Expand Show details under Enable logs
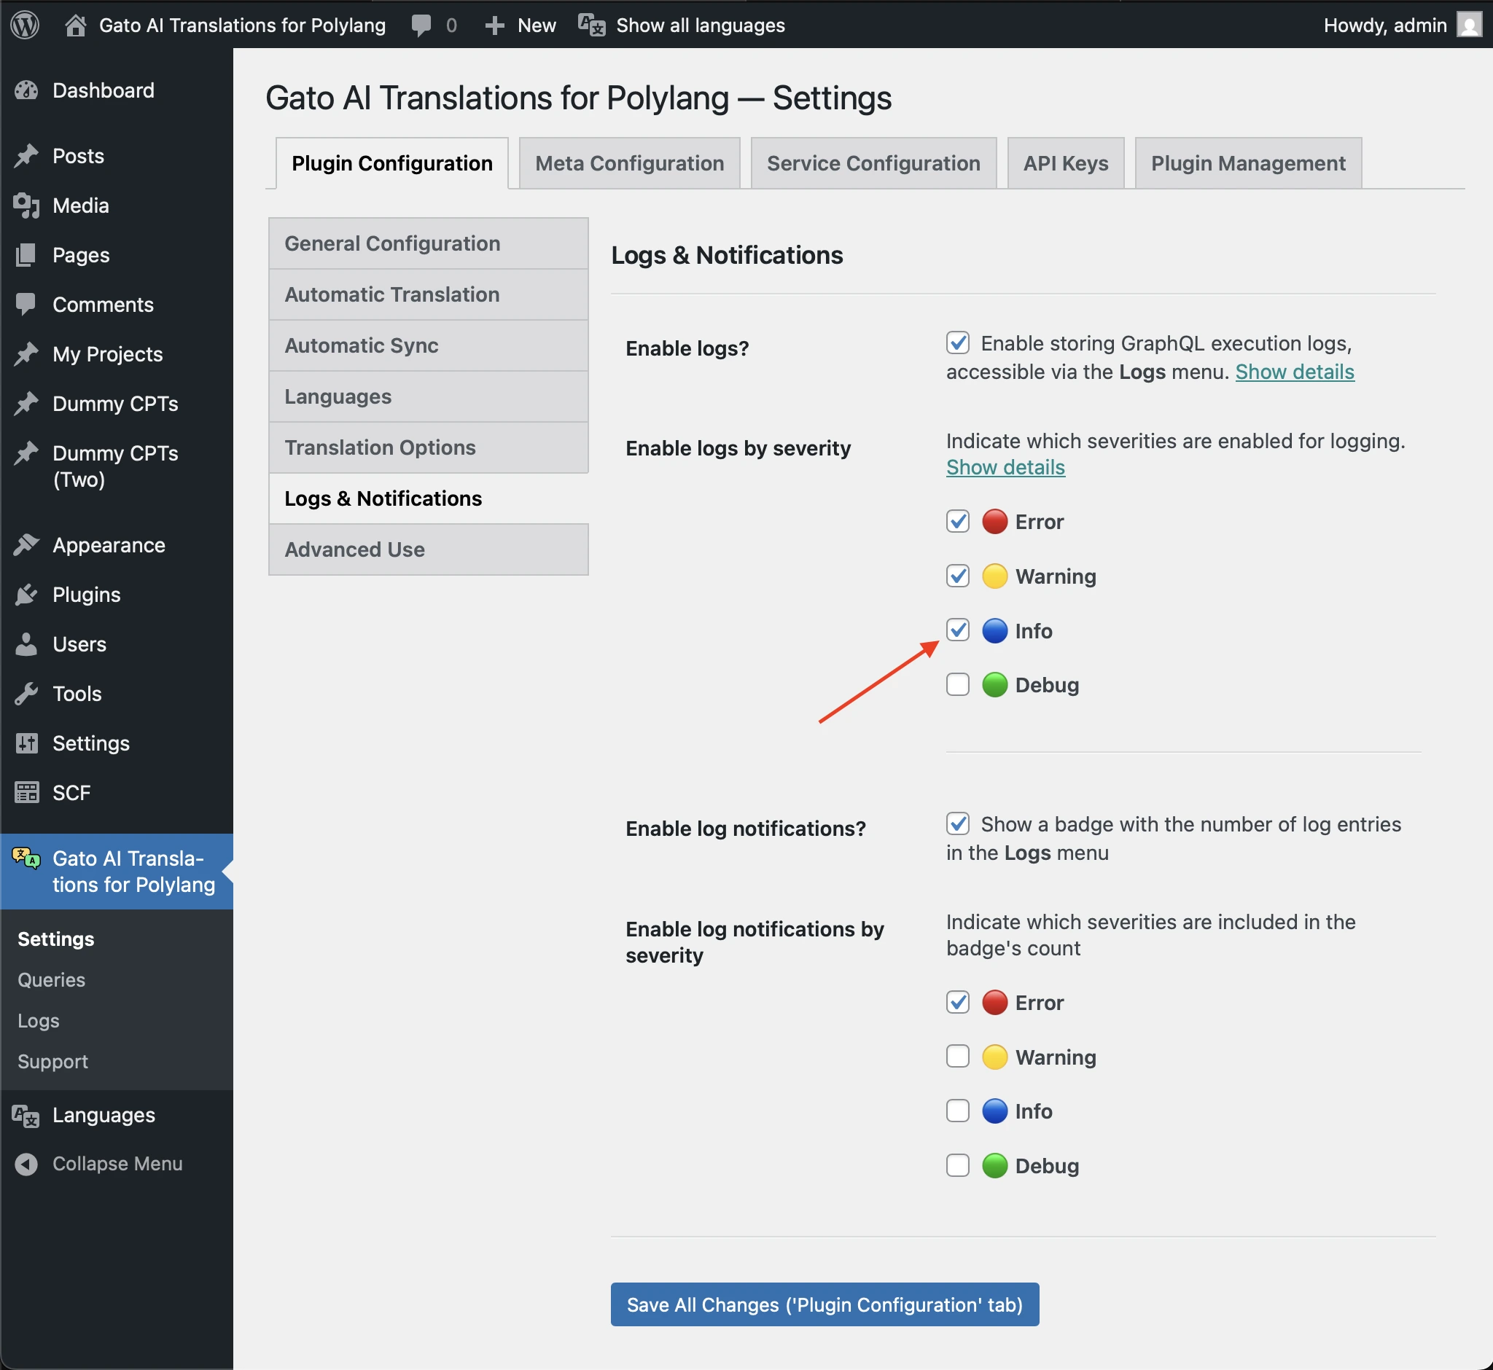This screenshot has height=1370, width=1493. [1294, 372]
